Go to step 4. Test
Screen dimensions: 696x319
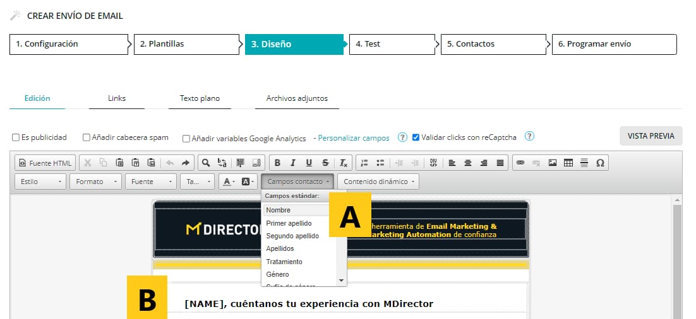[392, 44]
